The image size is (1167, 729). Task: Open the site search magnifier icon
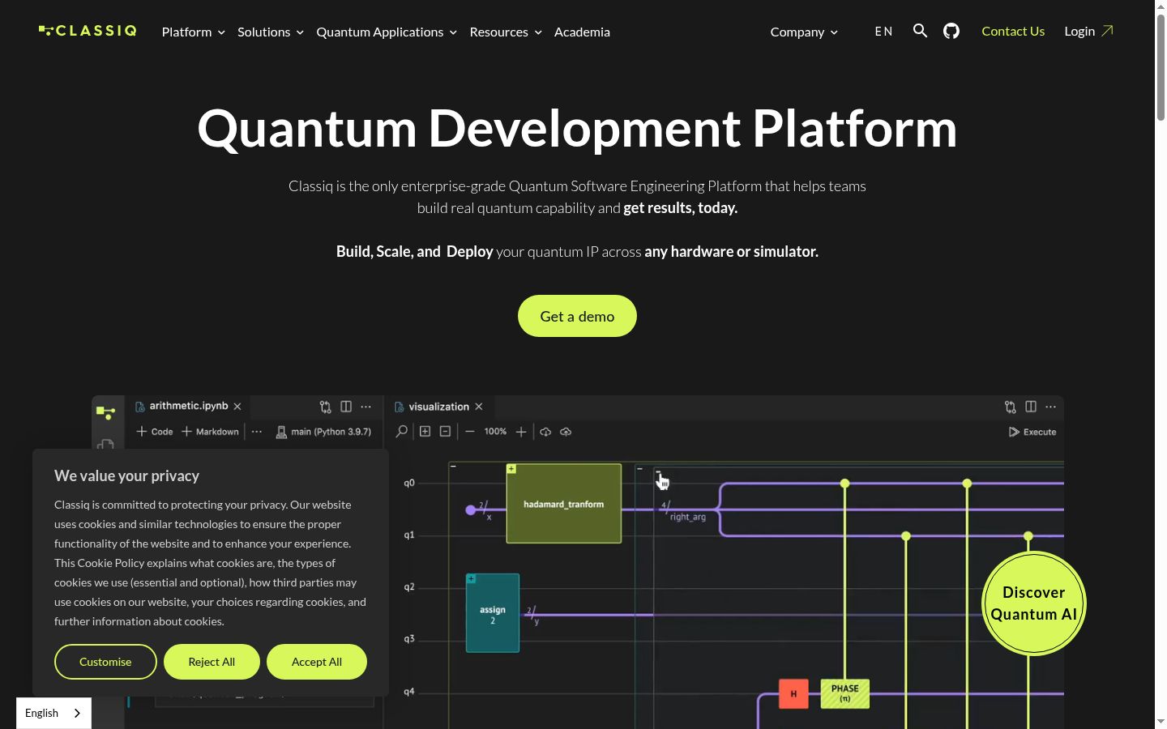pos(920,31)
